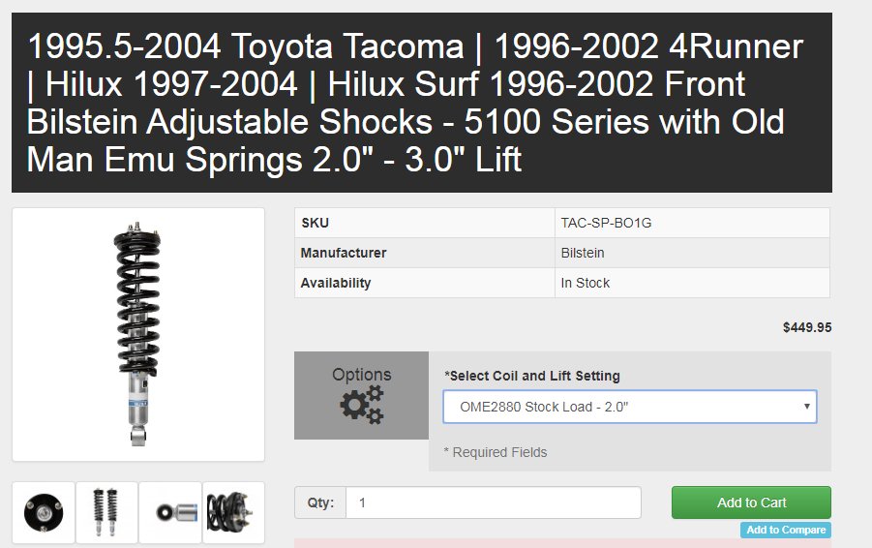This screenshot has width=872, height=548.
Task: Add the item to the cart
Action: pos(751,502)
